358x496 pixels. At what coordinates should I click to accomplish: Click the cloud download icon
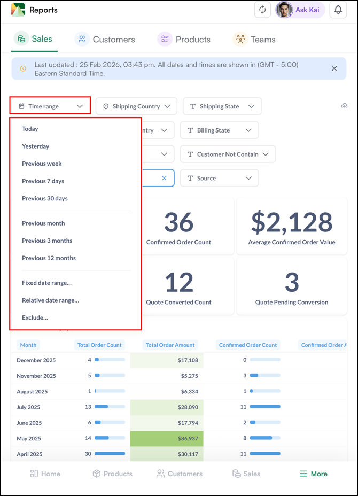click(344, 106)
